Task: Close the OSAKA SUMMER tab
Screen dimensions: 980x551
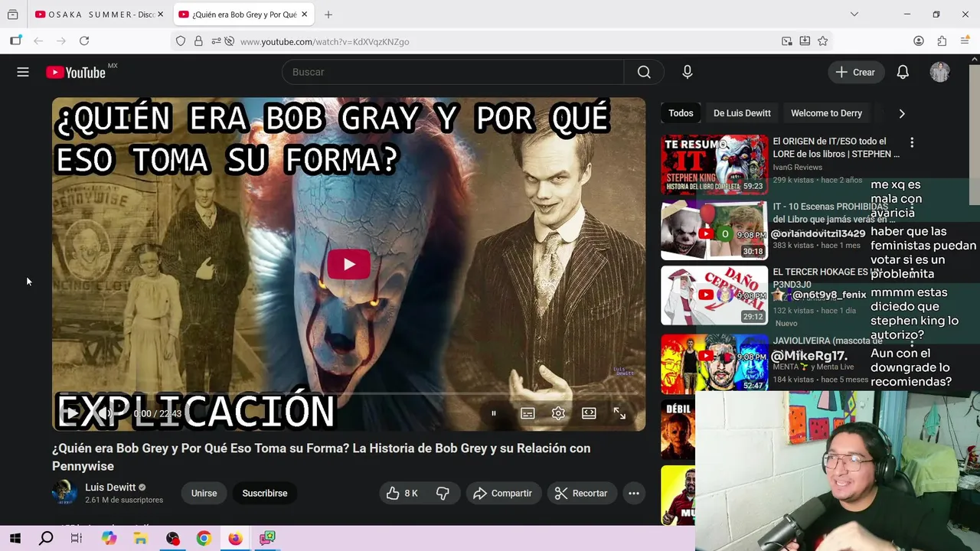Action: click(160, 15)
